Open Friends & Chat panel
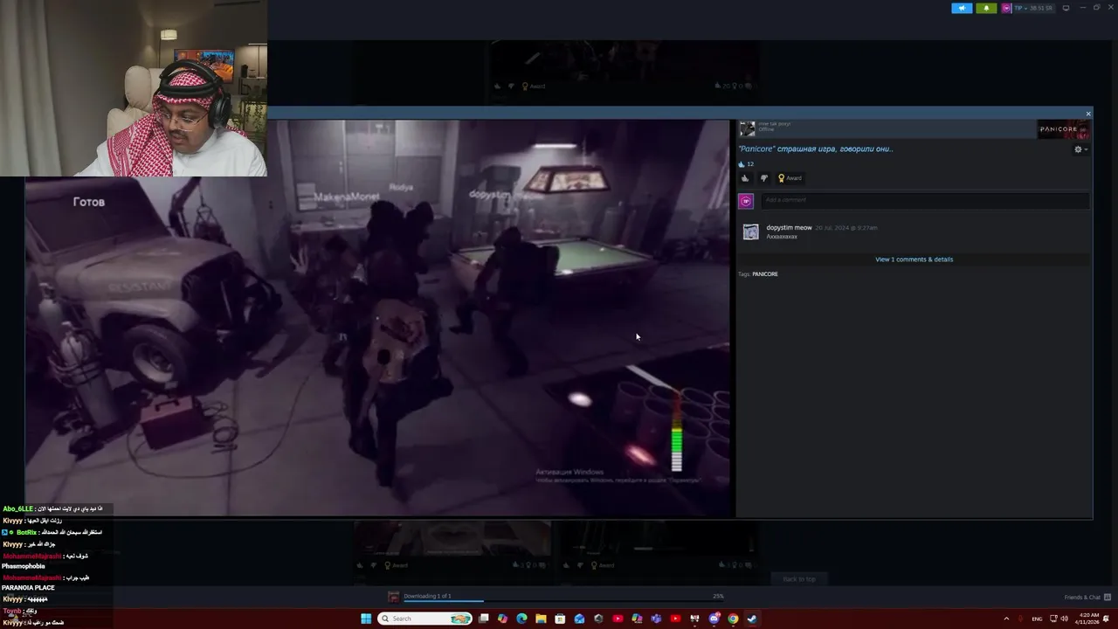 [x=1082, y=598]
